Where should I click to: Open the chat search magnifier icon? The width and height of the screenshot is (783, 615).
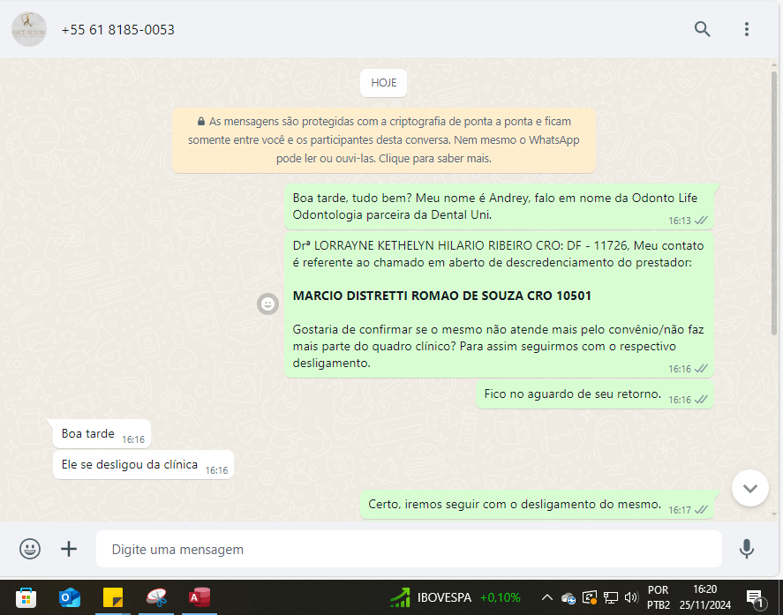702,29
